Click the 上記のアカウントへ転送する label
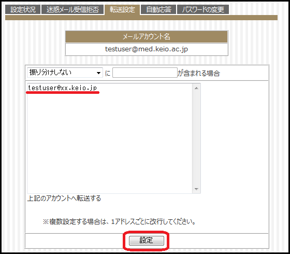Screen dimensions: 290x254 point(64,198)
